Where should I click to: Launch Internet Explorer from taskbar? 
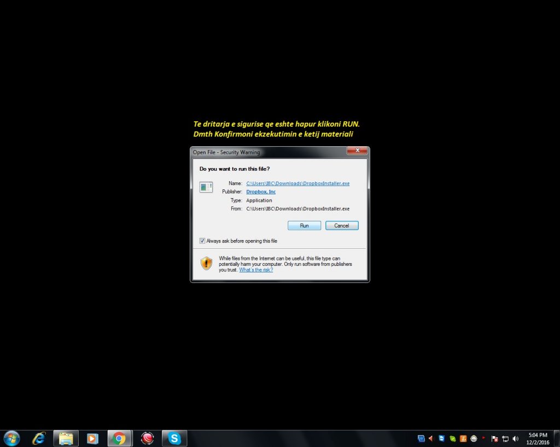[x=39, y=438]
